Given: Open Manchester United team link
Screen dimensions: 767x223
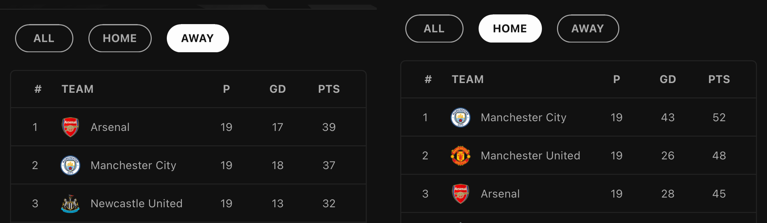Looking at the screenshot, I should 531,155.
